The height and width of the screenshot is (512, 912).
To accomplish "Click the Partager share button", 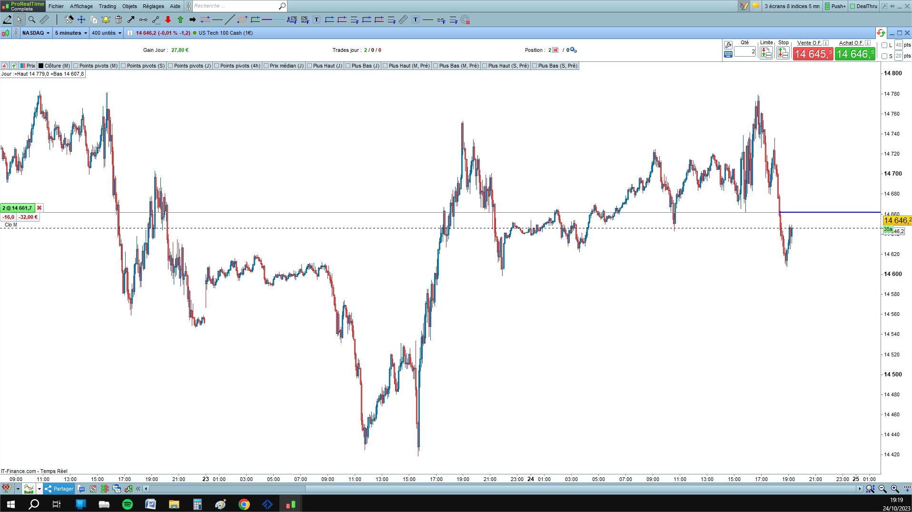I will [59, 489].
